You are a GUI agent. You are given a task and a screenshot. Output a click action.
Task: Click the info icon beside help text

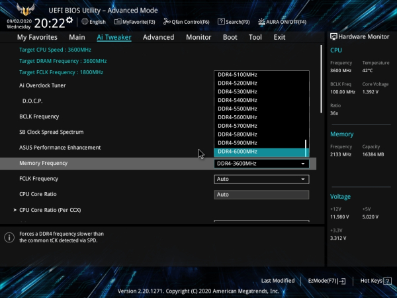pos(9,238)
